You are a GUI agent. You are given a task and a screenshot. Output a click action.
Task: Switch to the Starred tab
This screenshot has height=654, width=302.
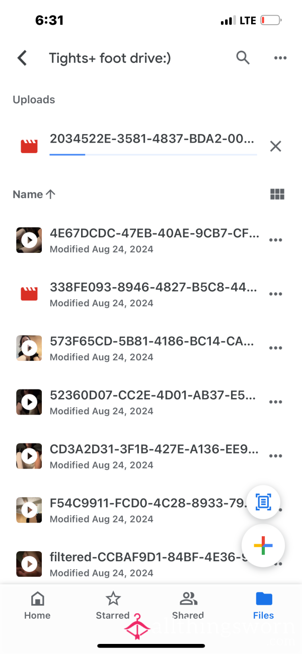pyautogui.click(x=113, y=606)
